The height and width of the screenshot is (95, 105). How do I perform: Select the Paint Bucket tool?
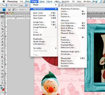pos(2,51)
